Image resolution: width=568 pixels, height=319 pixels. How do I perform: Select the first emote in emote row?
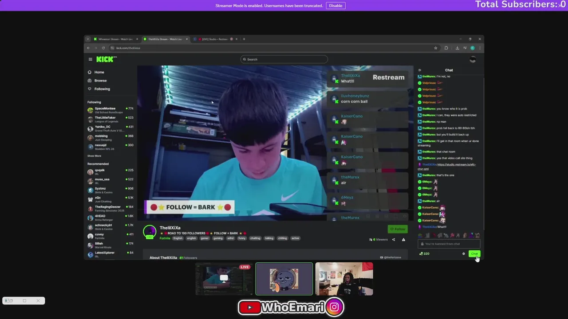tap(421, 236)
